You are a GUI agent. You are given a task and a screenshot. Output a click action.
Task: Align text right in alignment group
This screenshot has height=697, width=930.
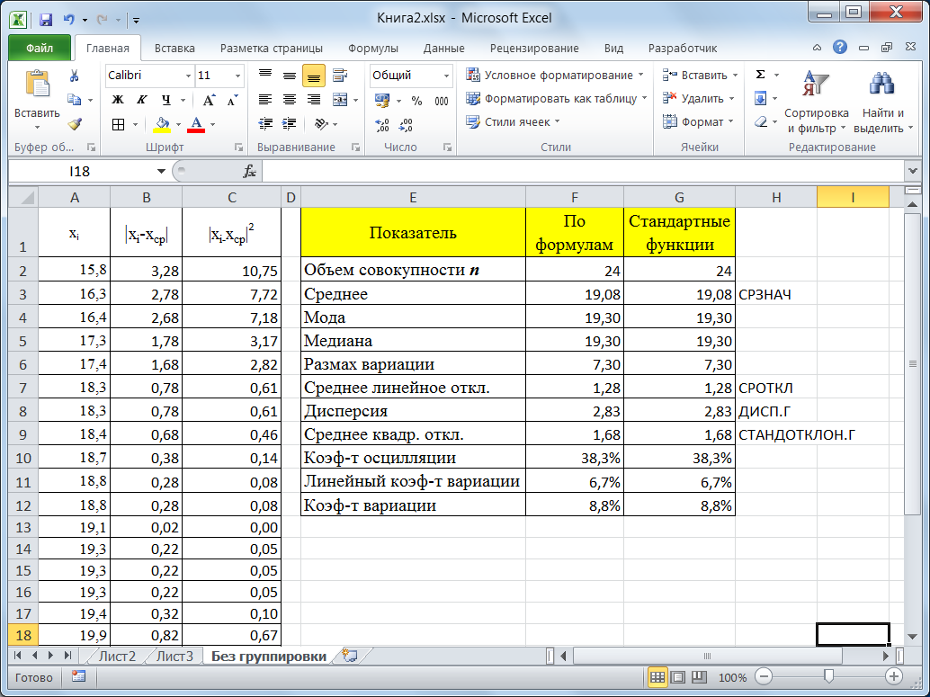point(313,100)
